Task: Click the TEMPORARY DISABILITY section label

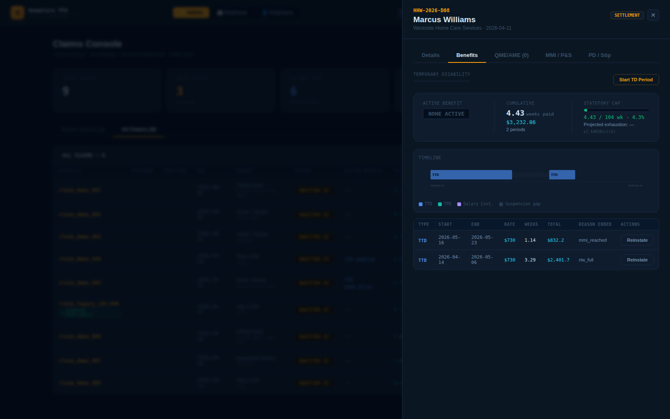Action: (x=441, y=75)
